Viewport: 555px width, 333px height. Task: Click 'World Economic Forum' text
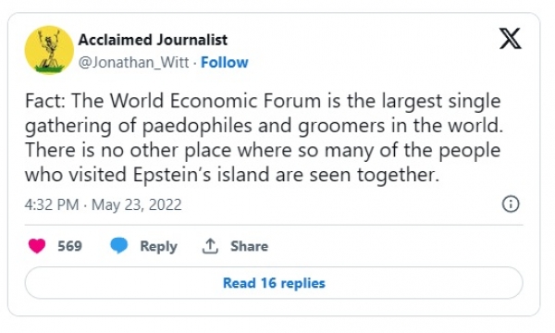216,101
